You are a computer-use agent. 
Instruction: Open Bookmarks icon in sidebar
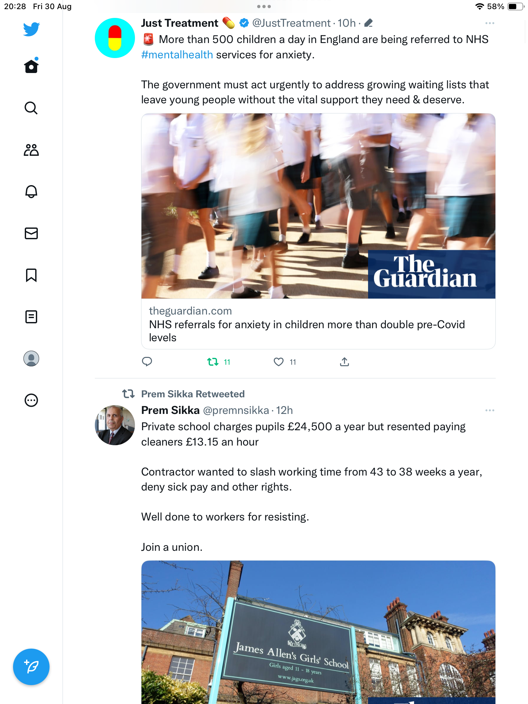click(x=31, y=275)
